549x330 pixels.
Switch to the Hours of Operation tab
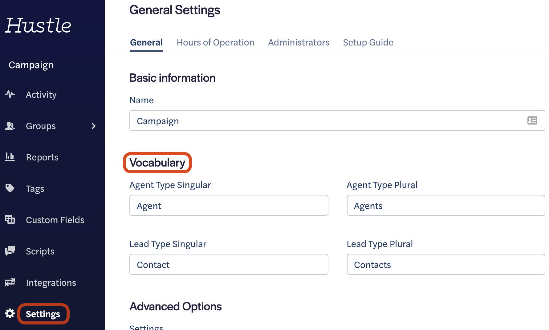coord(215,42)
